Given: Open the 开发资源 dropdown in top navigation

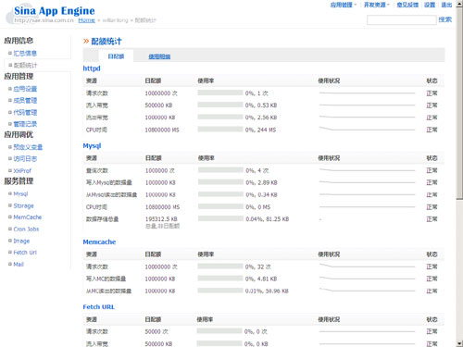Looking at the screenshot, I should 377,5.
